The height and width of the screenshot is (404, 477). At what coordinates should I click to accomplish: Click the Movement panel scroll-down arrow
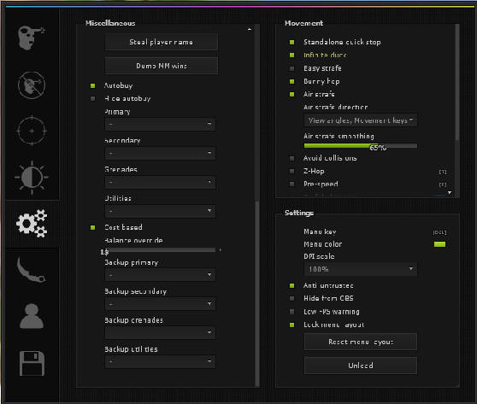coord(450,193)
